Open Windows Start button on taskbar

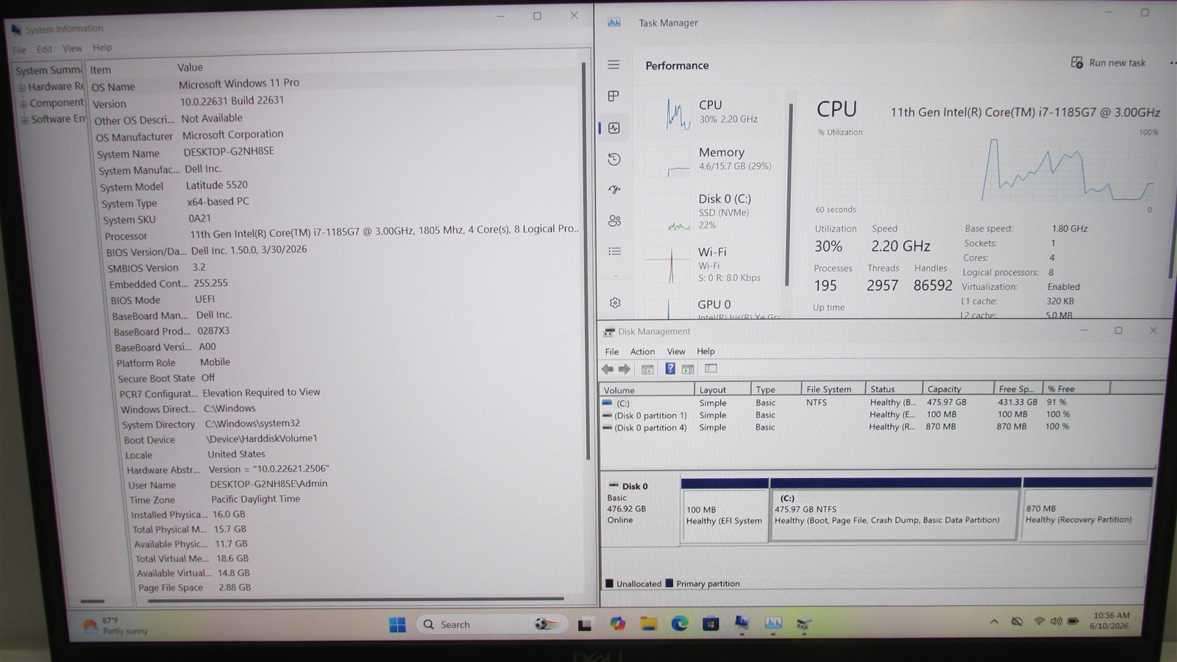pyautogui.click(x=397, y=624)
